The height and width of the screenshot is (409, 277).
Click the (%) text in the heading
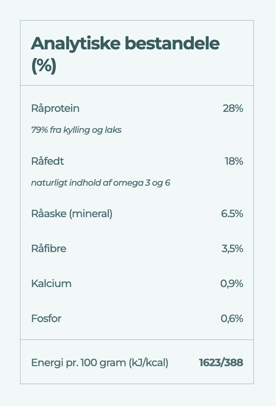(x=44, y=66)
